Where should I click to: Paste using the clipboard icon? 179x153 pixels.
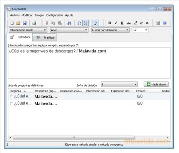60,23
